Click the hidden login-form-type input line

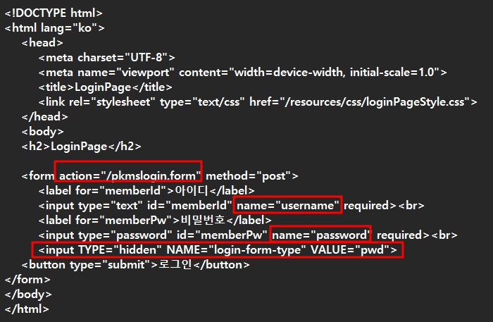218,250
